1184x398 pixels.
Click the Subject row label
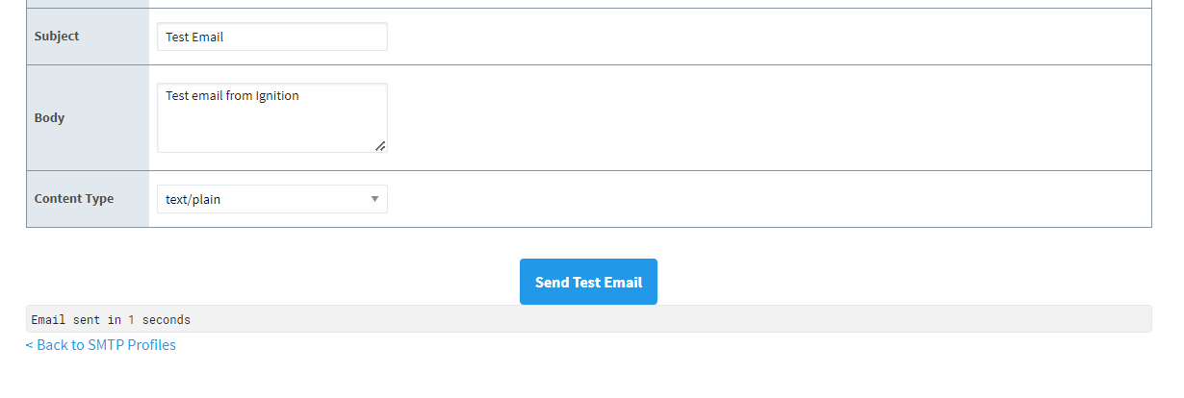(x=57, y=37)
